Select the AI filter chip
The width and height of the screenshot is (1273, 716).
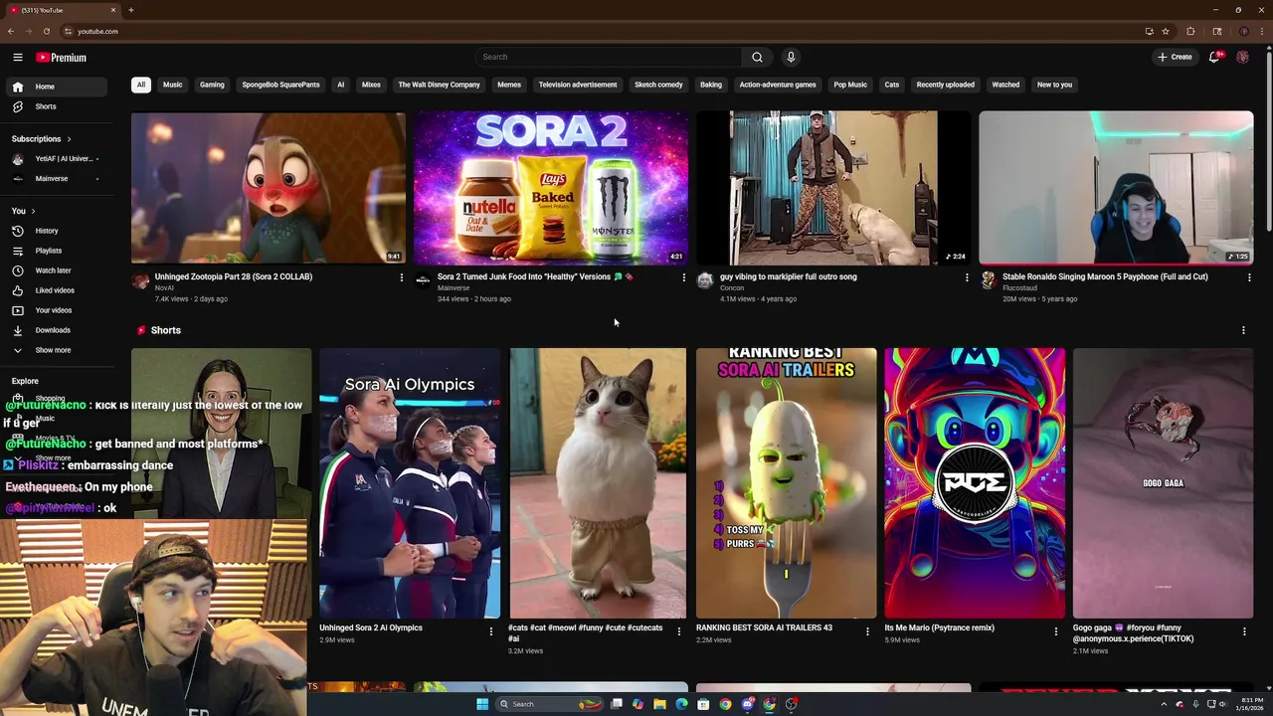340,85
